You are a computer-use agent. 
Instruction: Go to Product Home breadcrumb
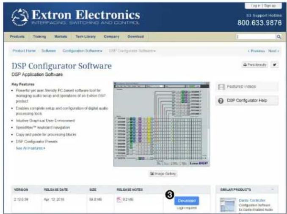[24, 51]
